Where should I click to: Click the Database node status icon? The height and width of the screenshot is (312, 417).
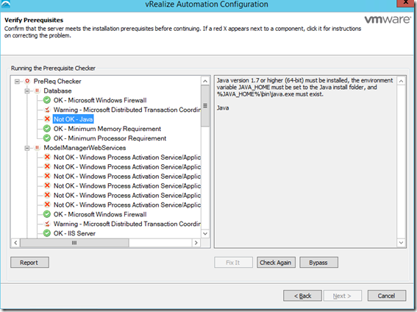click(38, 91)
